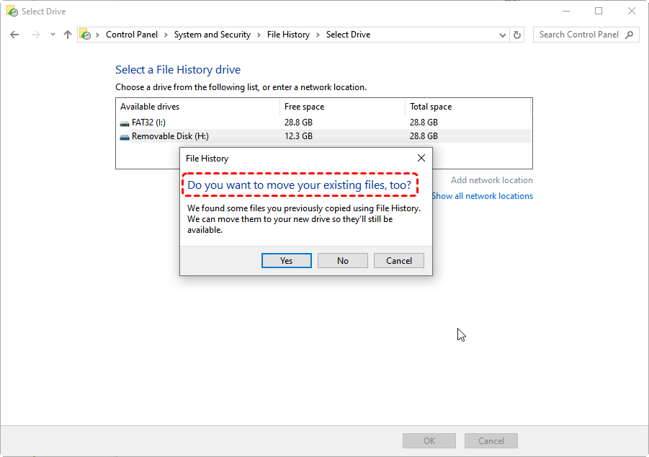Maximize the Select Drive window

599,12
